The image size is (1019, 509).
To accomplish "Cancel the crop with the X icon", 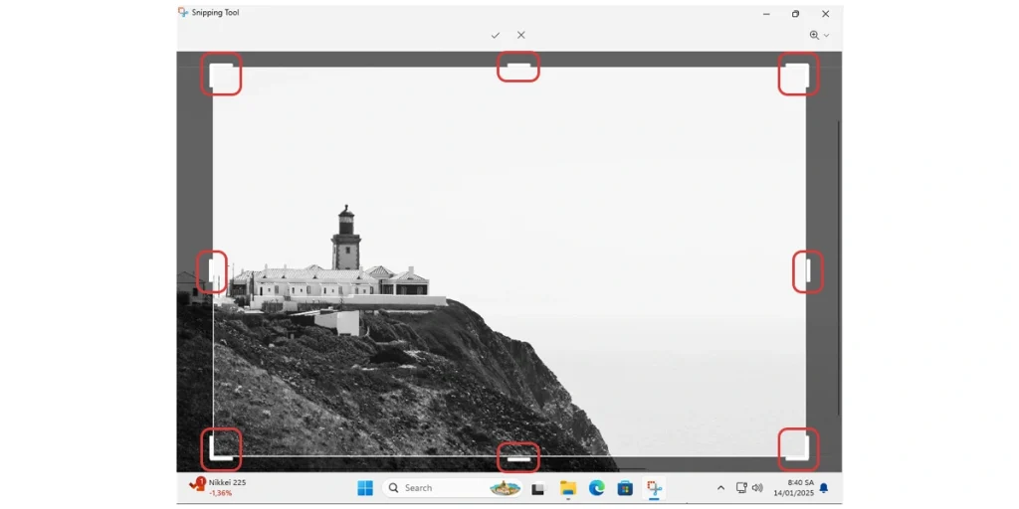I will coord(520,35).
